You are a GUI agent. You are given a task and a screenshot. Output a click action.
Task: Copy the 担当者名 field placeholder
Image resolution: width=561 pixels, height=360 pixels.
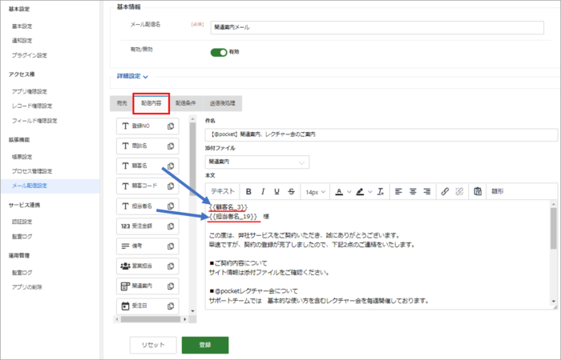(171, 206)
